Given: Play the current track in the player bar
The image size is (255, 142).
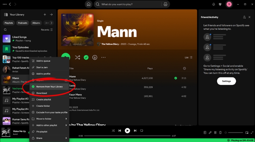Looking at the screenshot, I should pyautogui.click(x=127, y=131).
